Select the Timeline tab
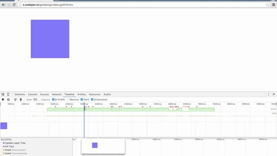 pos(69,94)
